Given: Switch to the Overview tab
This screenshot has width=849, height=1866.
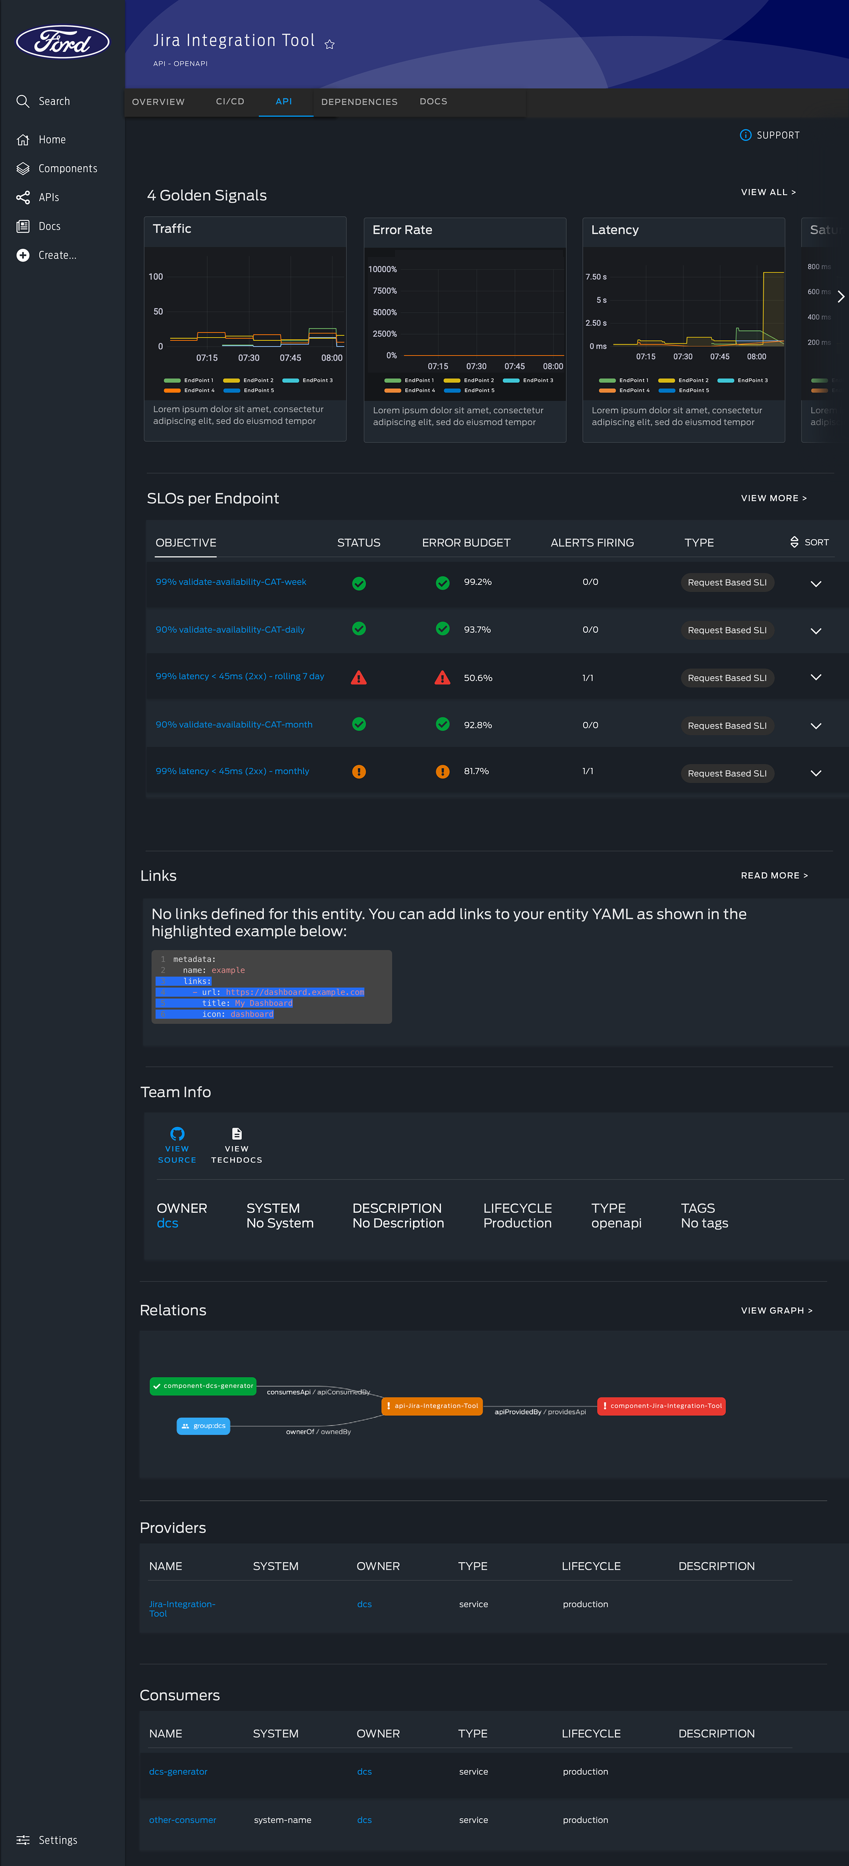Looking at the screenshot, I should [x=158, y=102].
